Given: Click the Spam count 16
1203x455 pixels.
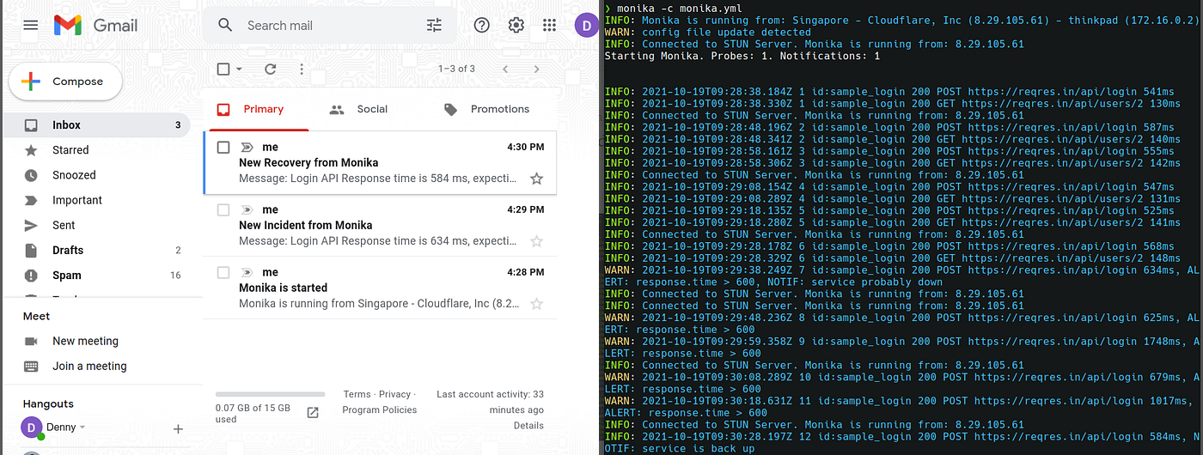Looking at the screenshot, I should pos(175,275).
